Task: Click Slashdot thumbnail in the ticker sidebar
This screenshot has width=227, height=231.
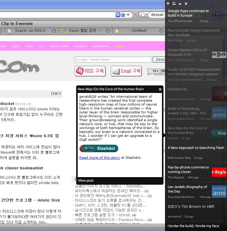Action: pos(219,133)
